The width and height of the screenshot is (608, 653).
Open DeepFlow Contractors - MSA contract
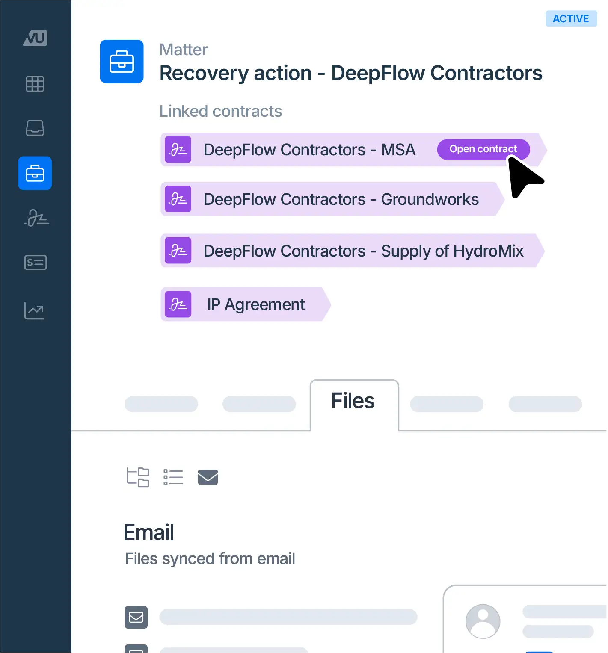tap(309, 150)
